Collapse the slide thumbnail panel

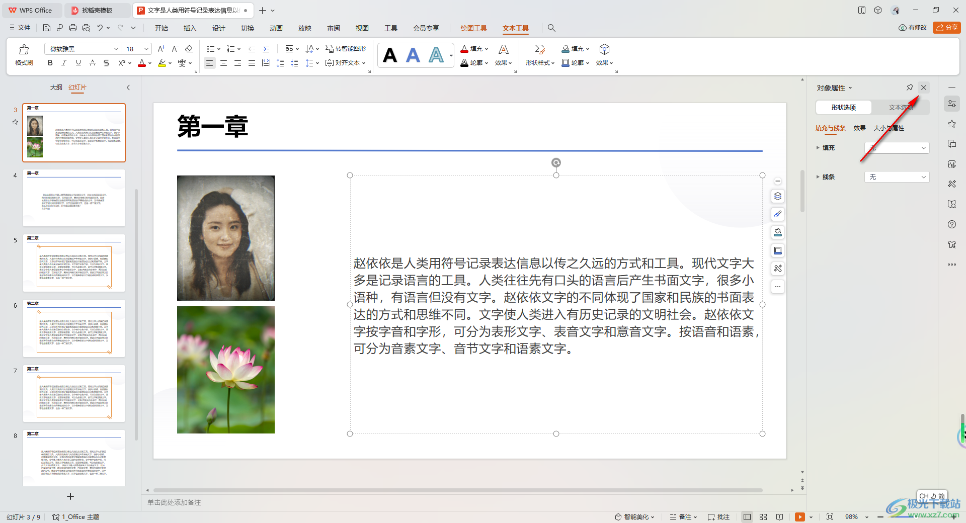coord(128,88)
